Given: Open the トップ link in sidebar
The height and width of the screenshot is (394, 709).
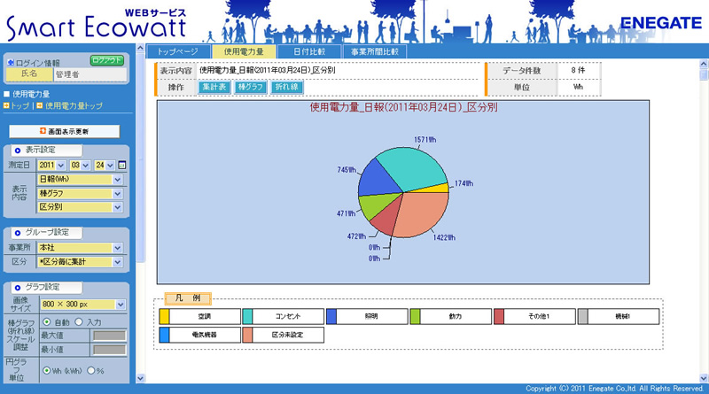Looking at the screenshot, I should [19, 105].
